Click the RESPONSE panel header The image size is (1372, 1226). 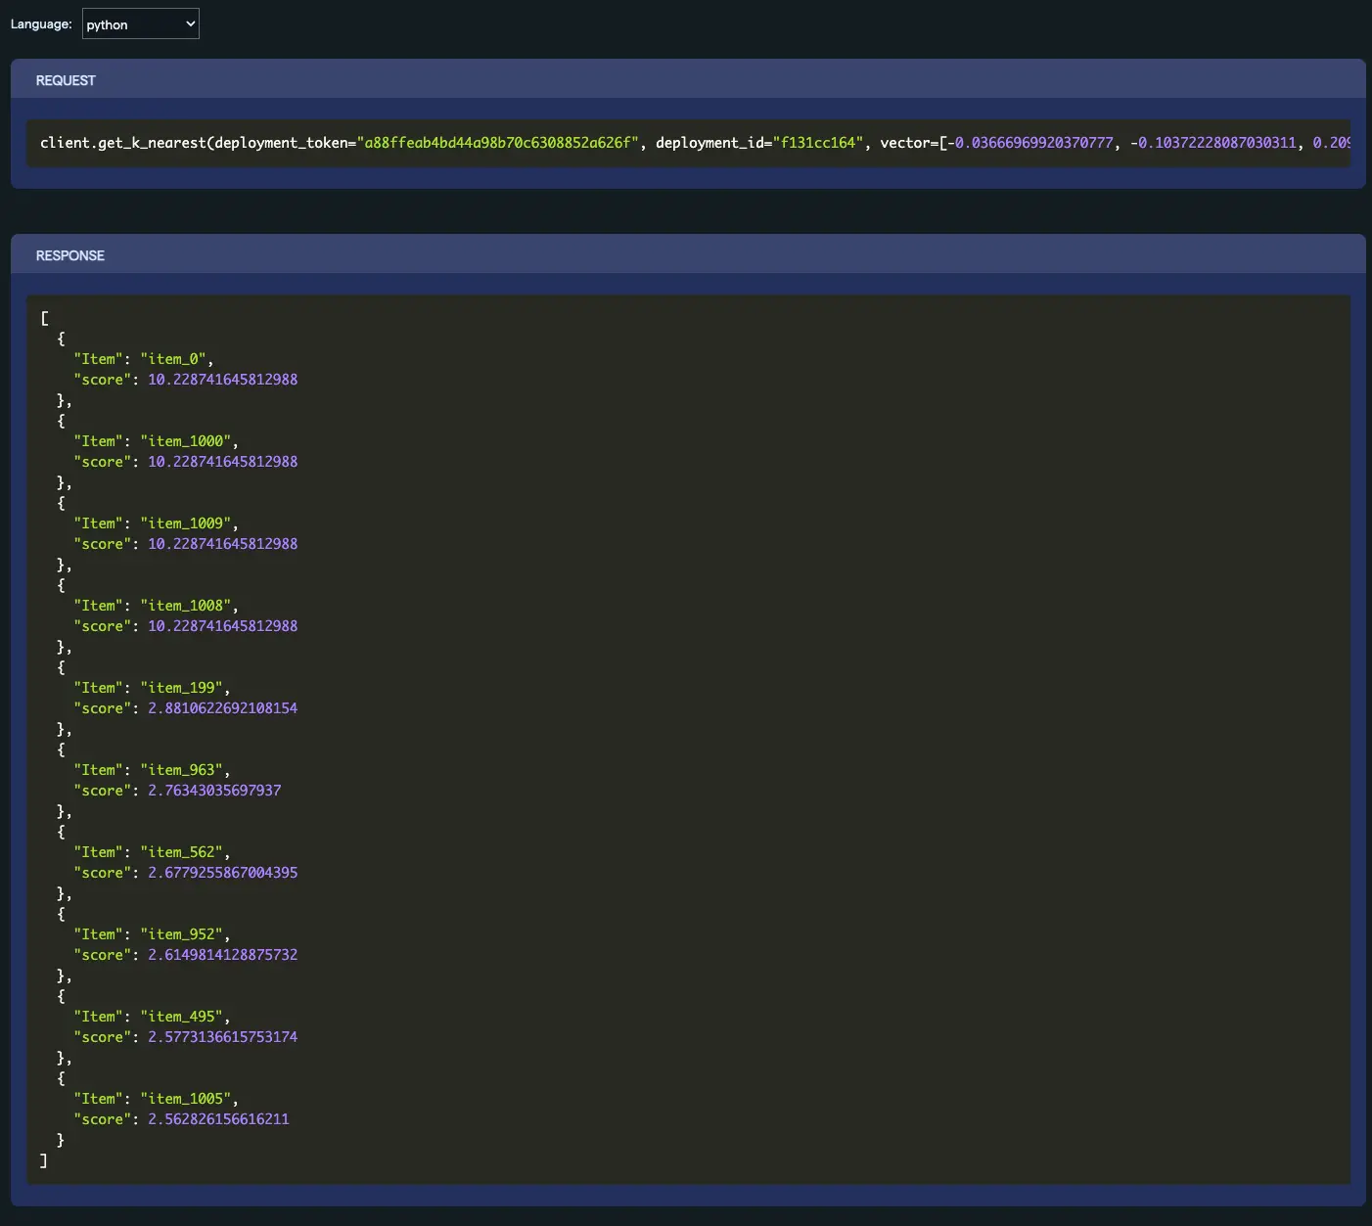coord(69,255)
